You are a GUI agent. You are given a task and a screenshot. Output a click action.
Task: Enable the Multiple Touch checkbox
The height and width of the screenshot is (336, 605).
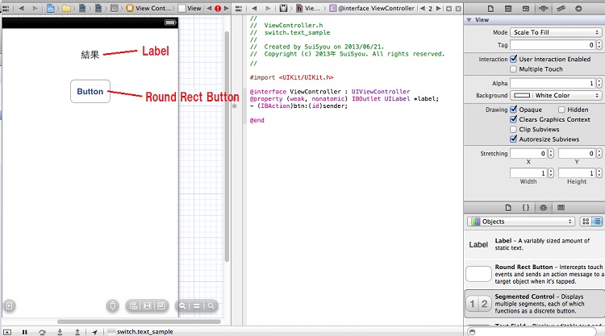(515, 69)
